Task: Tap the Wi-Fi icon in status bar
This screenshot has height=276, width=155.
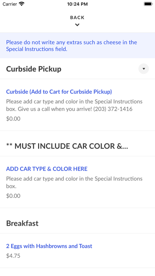Action: [x=22, y=4]
